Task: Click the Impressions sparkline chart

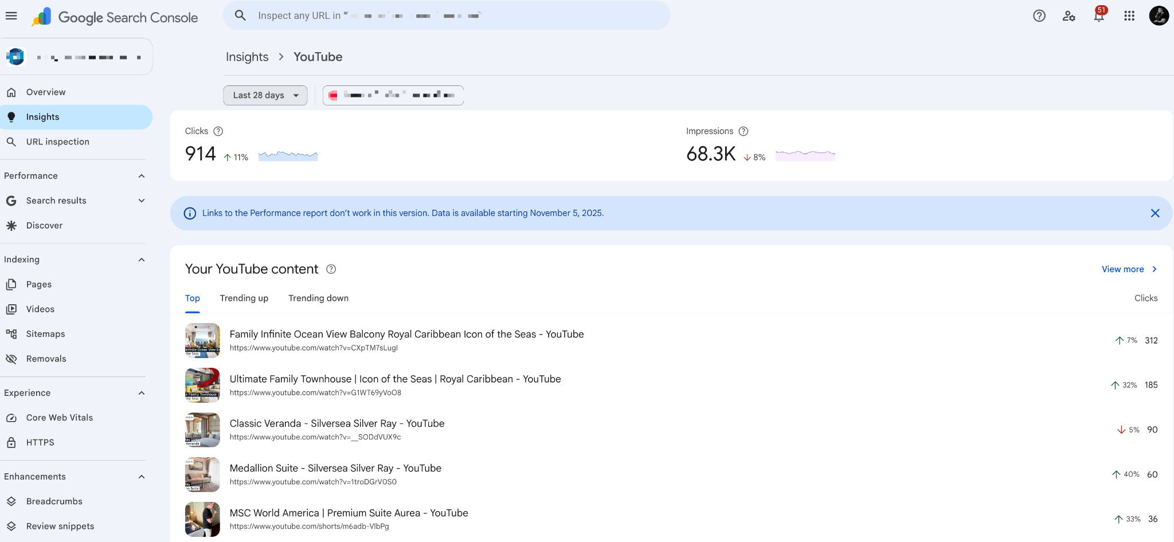Action: coord(805,155)
